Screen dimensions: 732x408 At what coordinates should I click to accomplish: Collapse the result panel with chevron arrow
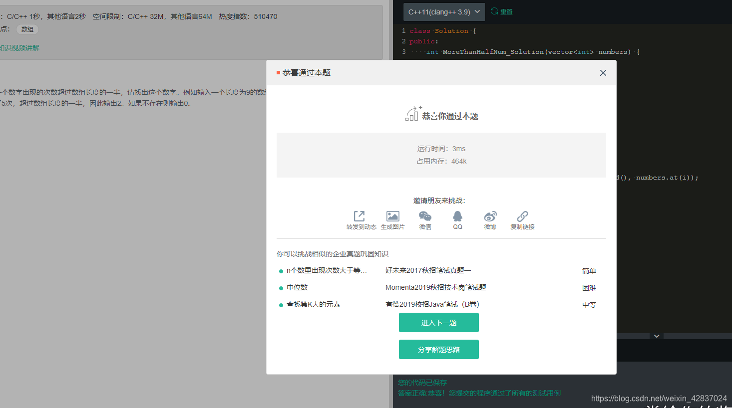(x=657, y=336)
